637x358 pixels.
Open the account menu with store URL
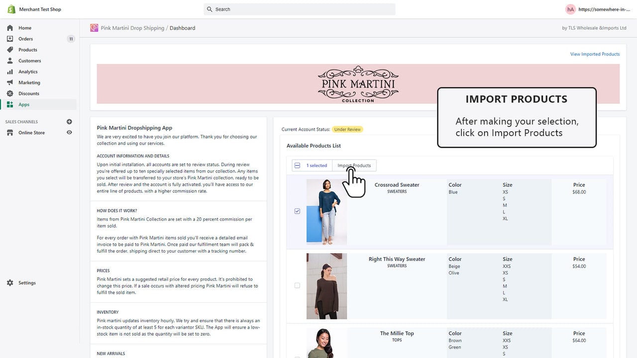(604, 9)
